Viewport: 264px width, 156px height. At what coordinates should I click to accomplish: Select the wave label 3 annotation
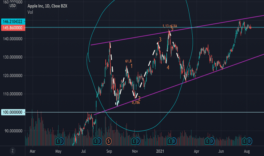point(160,40)
